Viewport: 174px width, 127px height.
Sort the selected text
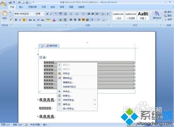click(103, 14)
